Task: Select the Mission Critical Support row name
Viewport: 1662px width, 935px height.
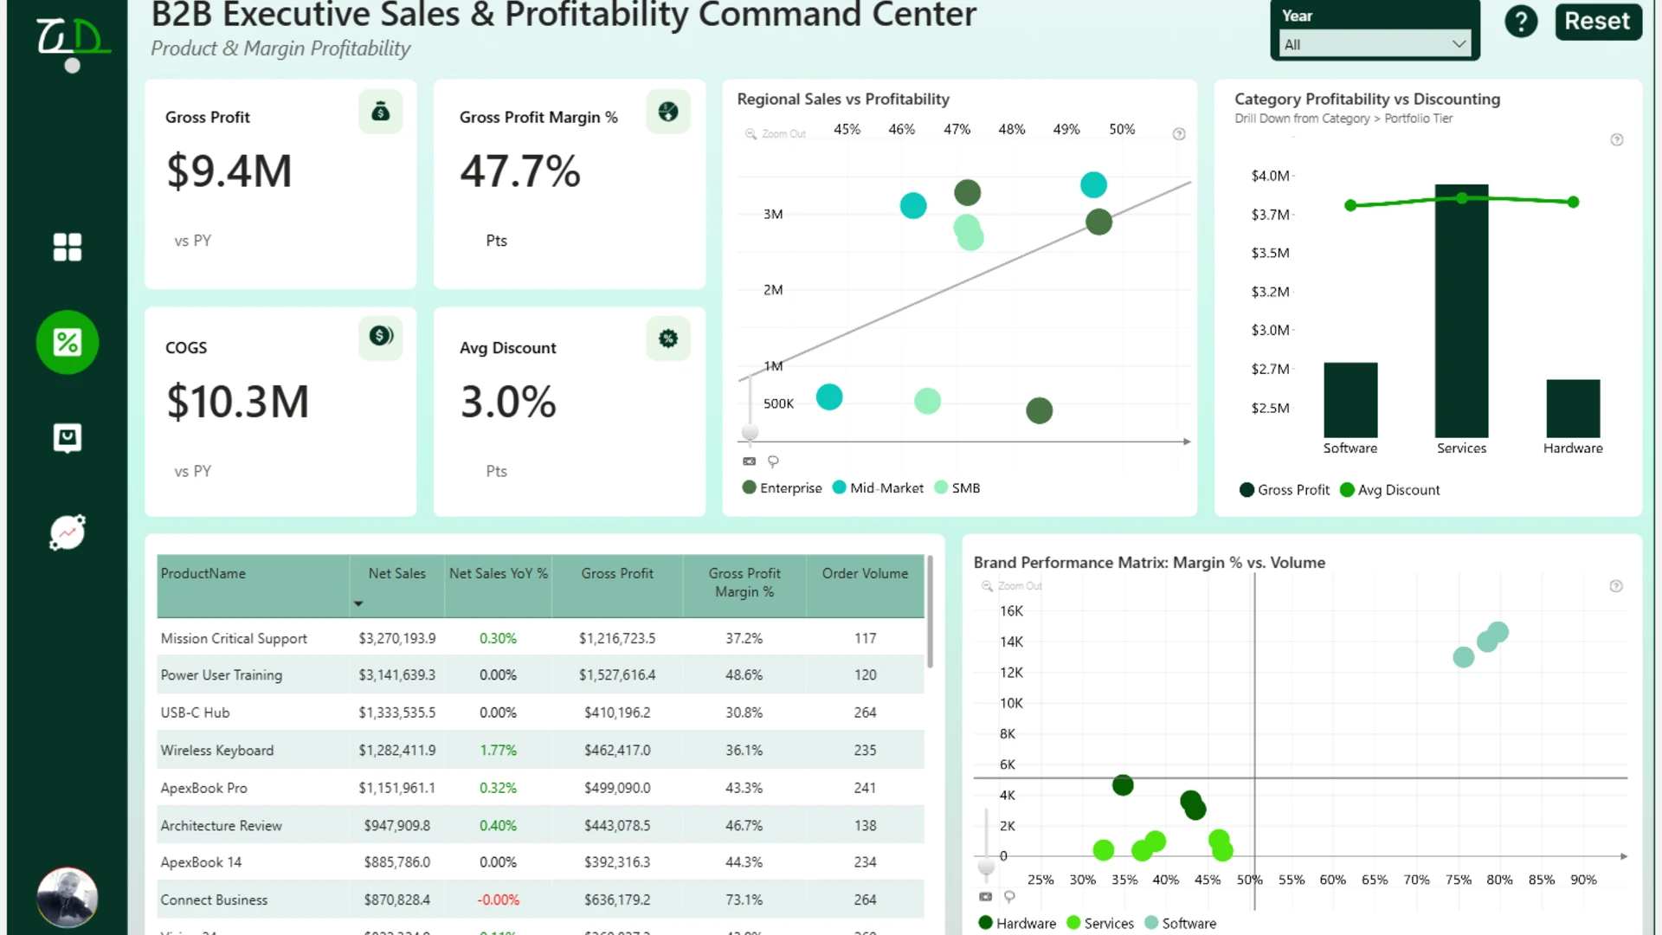Action: coord(234,639)
